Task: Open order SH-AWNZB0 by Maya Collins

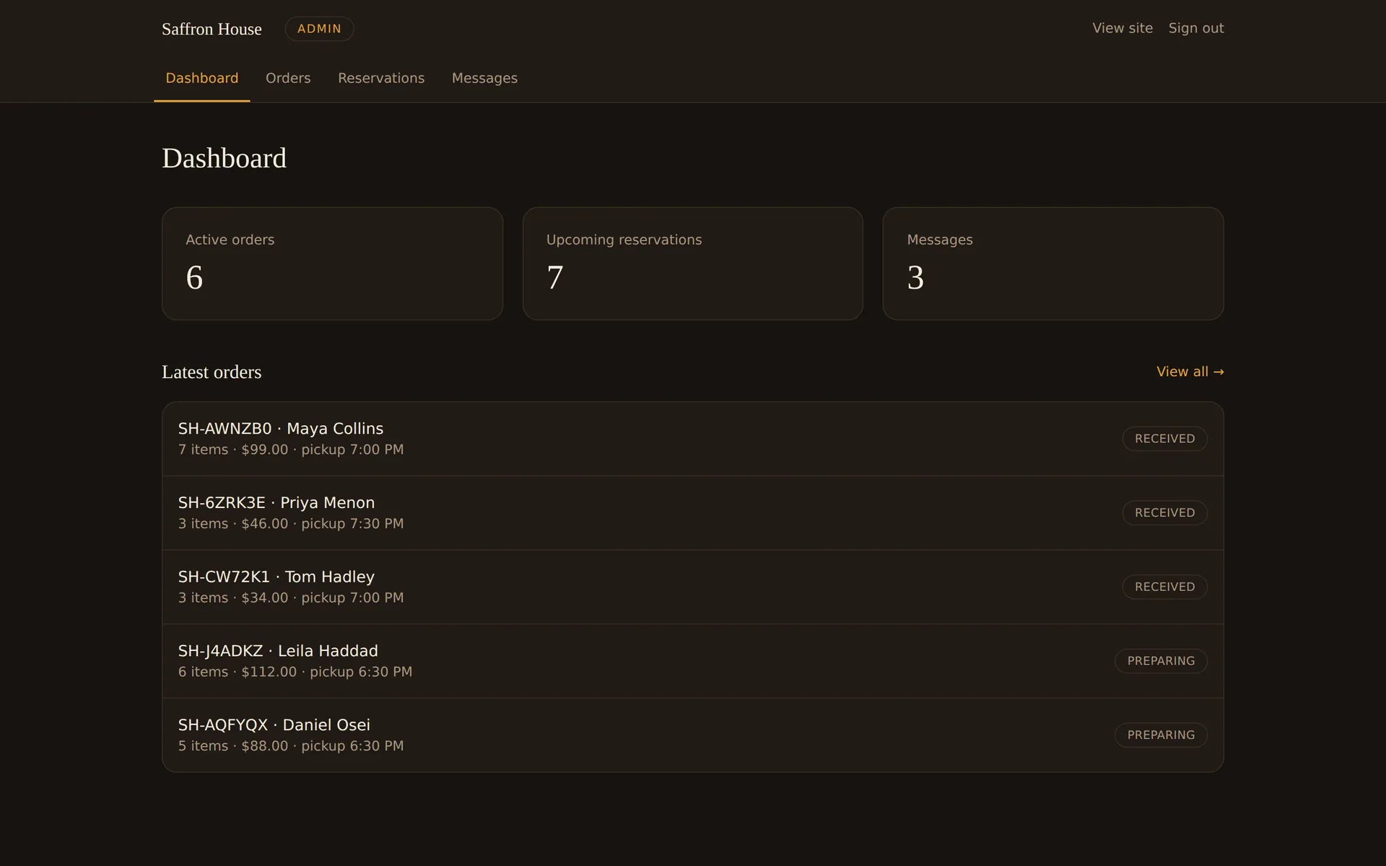Action: click(693, 439)
